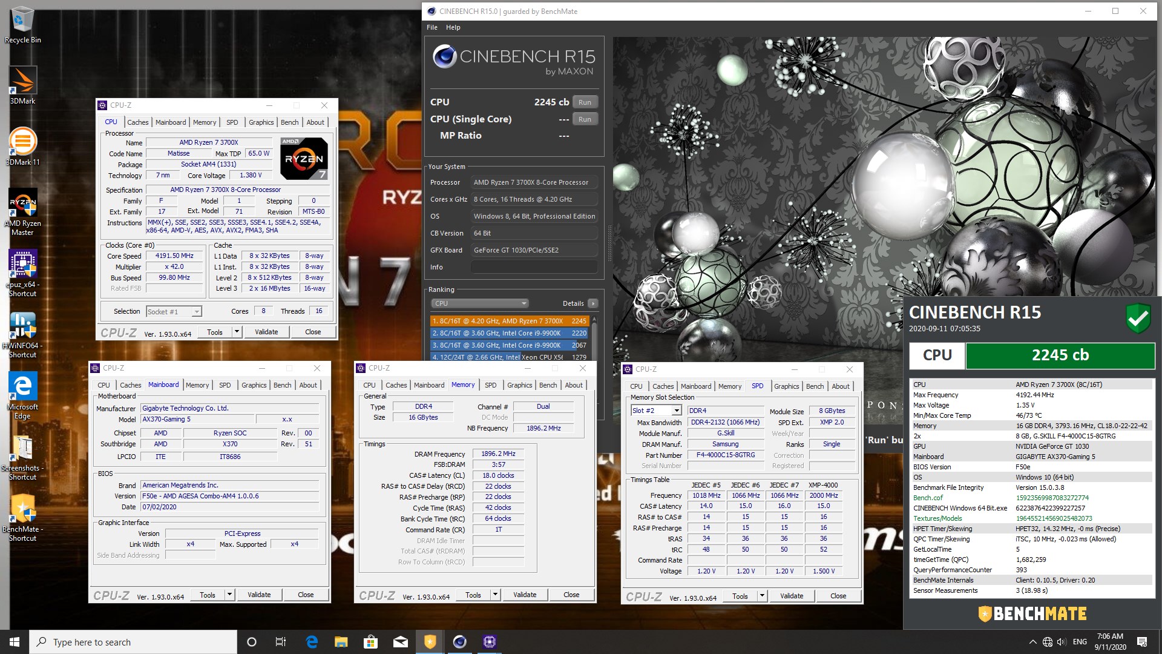Open the Ranking CPU dropdown

pos(479,303)
